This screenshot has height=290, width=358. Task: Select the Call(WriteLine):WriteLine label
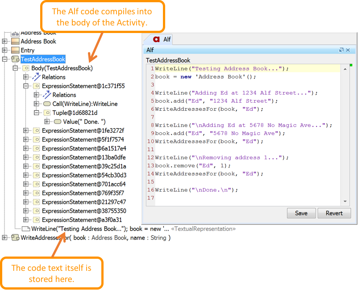tap(85, 104)
